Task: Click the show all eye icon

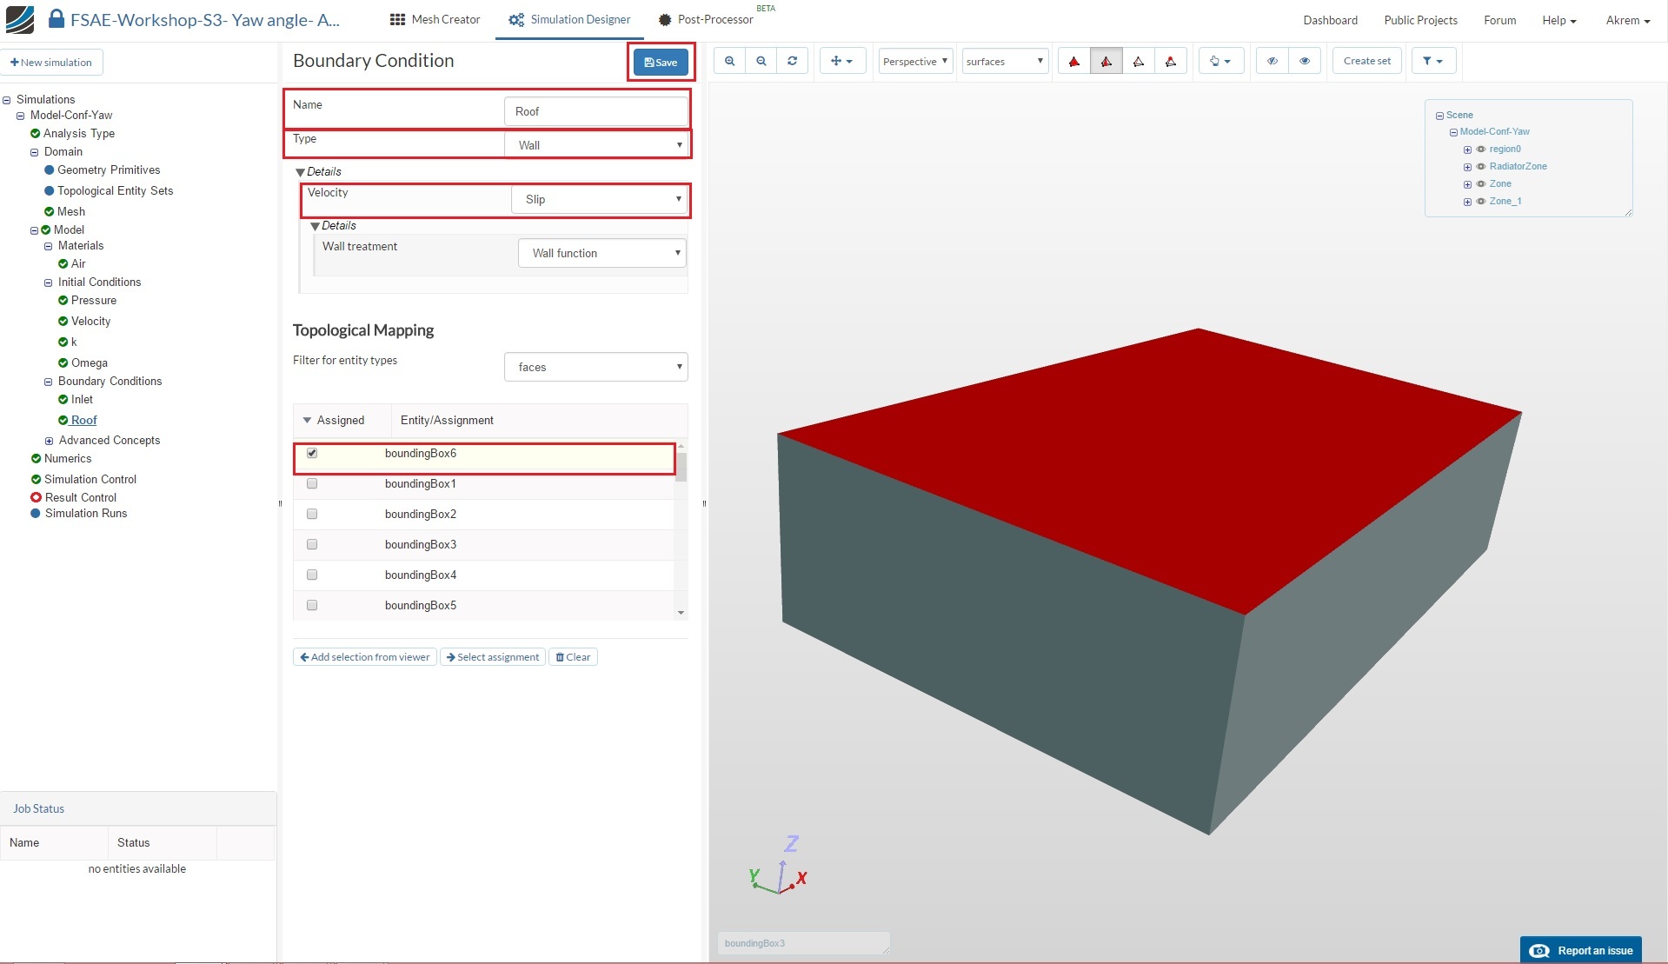Action: click(1304, 61)
